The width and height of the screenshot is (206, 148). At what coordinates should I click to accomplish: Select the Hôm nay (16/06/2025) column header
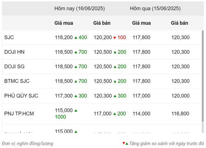(80, 9)
